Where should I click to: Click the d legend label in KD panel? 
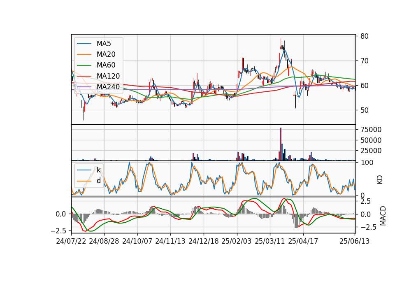[98, 181]
